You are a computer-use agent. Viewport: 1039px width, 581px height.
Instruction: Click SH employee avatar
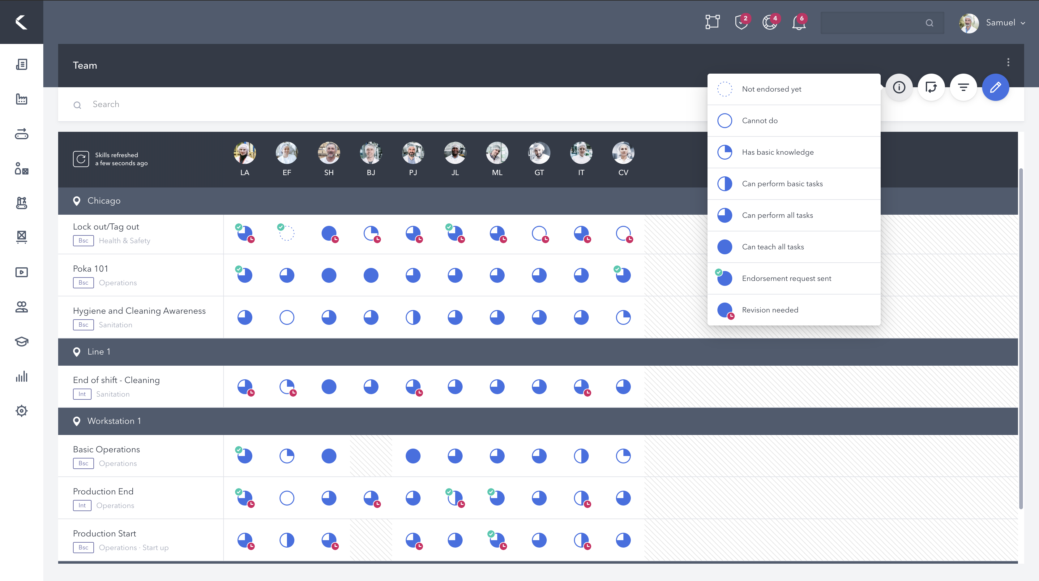pos(329,153)
